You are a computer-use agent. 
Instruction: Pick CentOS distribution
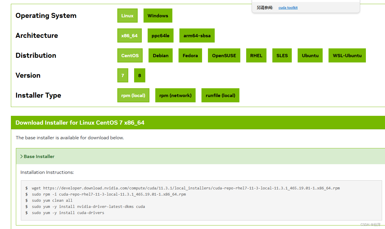coord(130,55)
